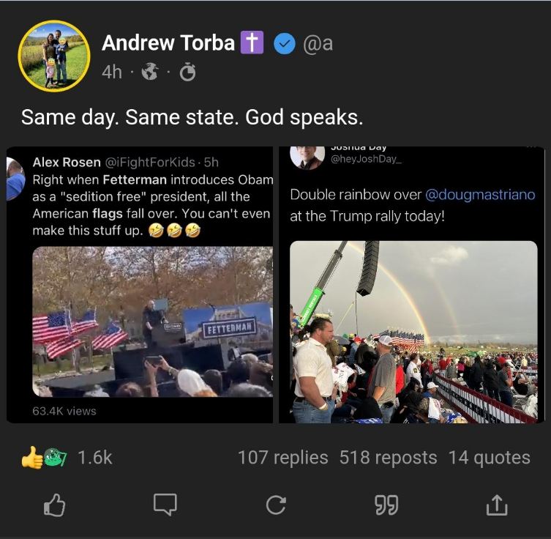Viewport: 551px width, 539px height.
Task: Click the blue verified badge
Action: coord(284,44)
